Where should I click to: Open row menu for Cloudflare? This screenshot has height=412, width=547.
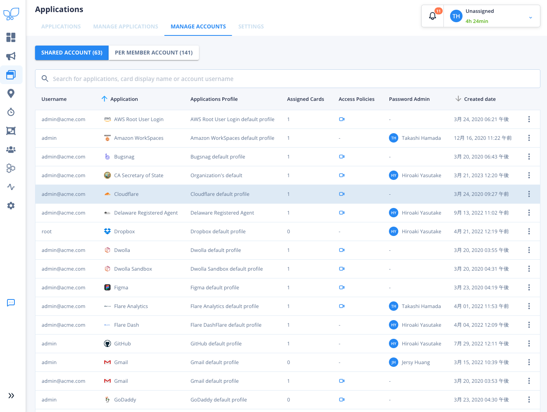529,194
